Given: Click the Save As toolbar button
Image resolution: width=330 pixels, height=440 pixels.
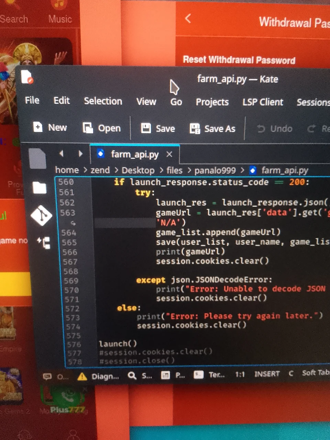Looking at the screenshot, I should [213, 129].
